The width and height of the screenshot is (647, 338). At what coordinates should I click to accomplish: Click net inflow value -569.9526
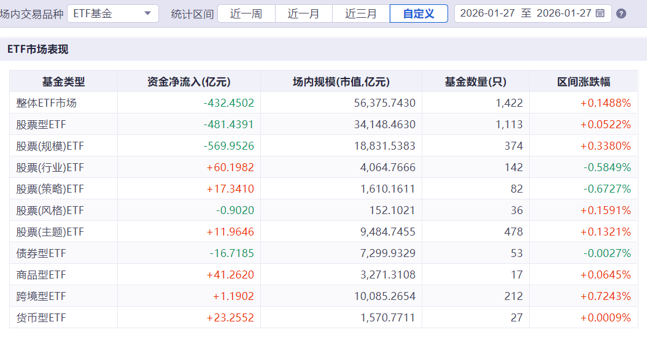(x=229, y=146)
